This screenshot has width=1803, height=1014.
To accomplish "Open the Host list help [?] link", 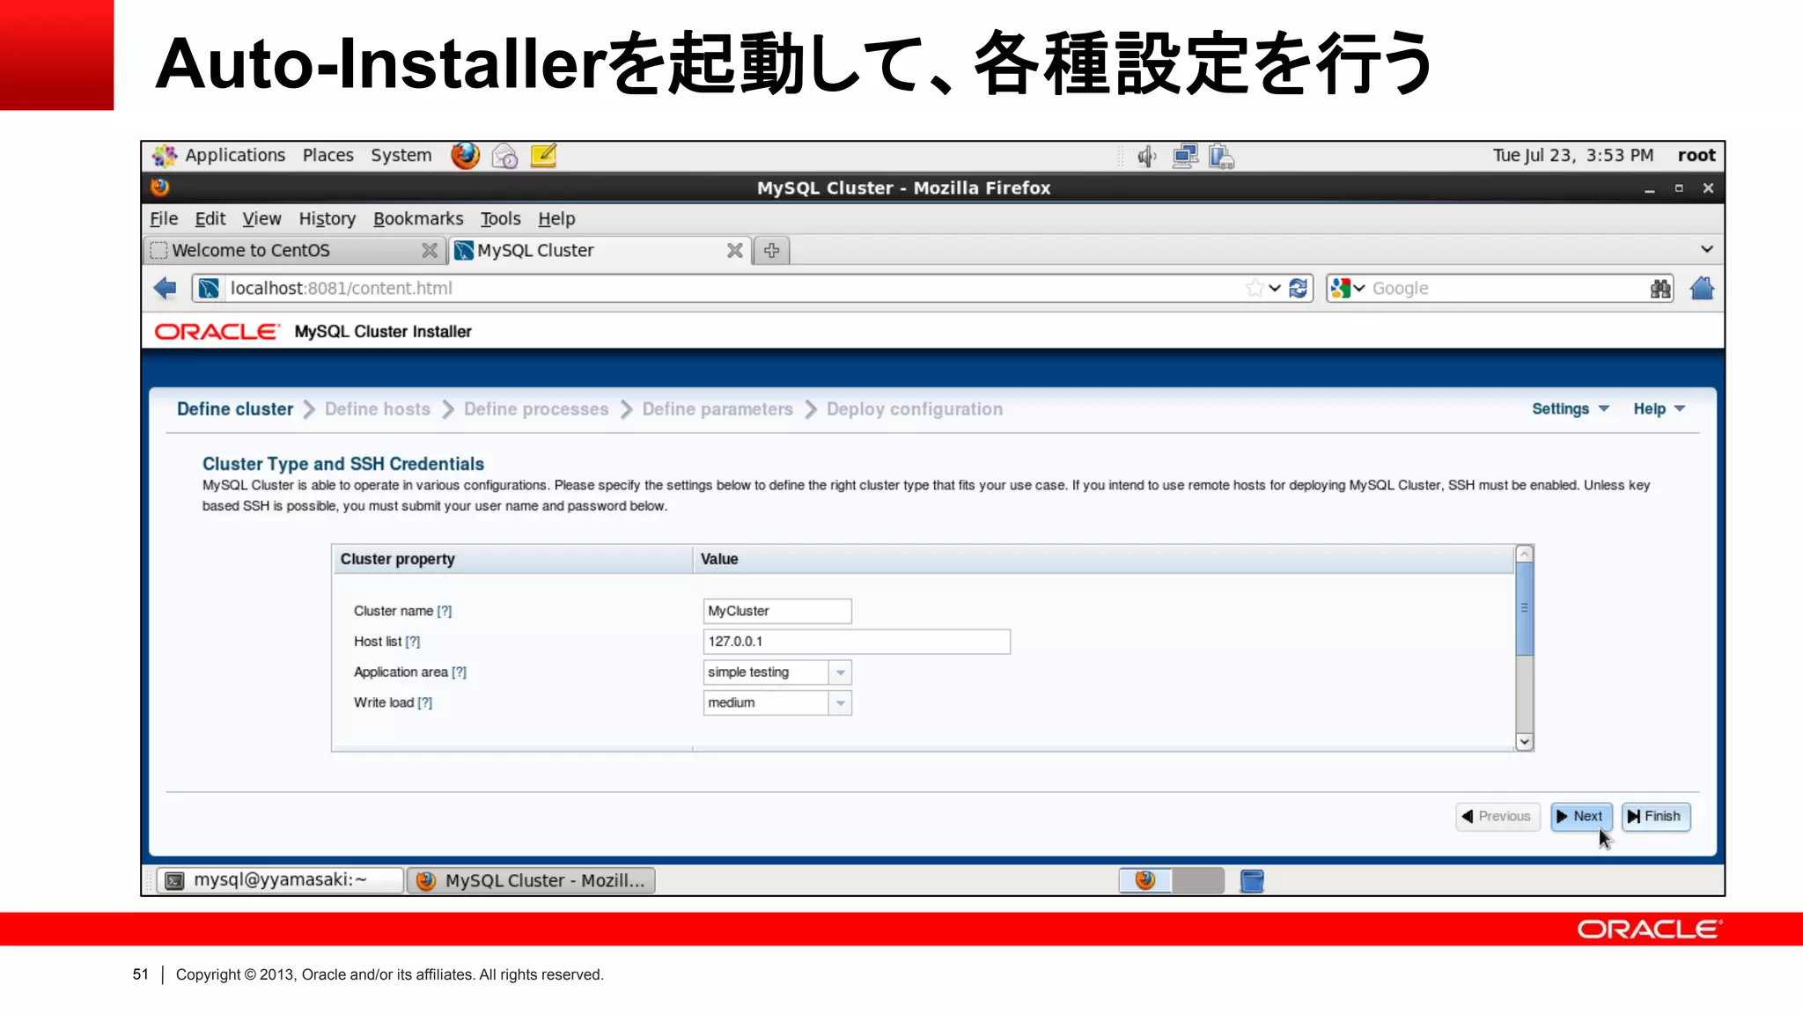I will pos(413,642).
